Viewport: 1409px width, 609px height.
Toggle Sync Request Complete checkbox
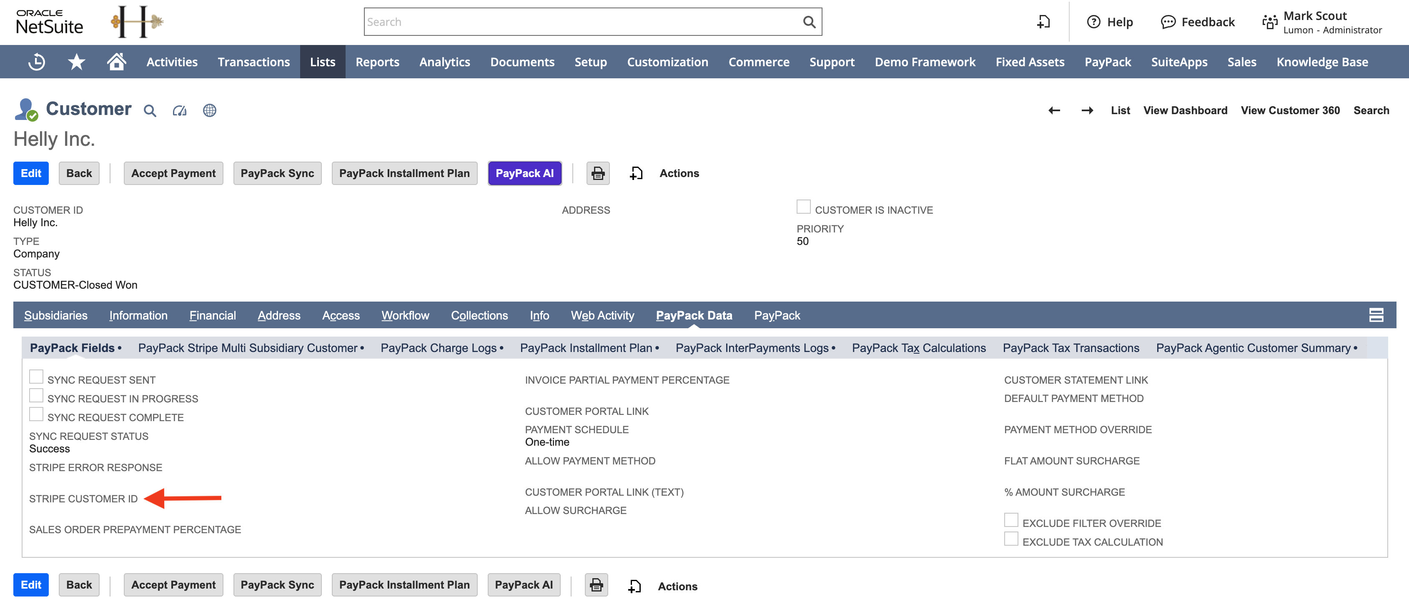pyautogui.click(x=36, y=414)
